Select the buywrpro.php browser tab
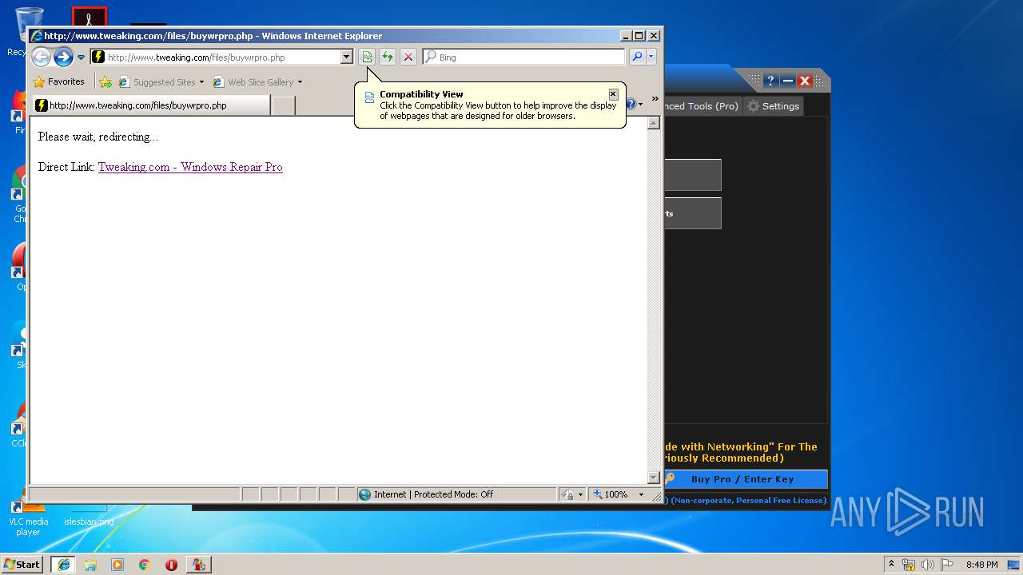 click(151, 105)
